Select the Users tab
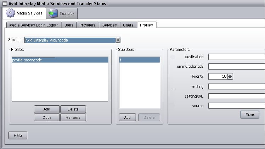The image size is (265, 149). (128, 25)
